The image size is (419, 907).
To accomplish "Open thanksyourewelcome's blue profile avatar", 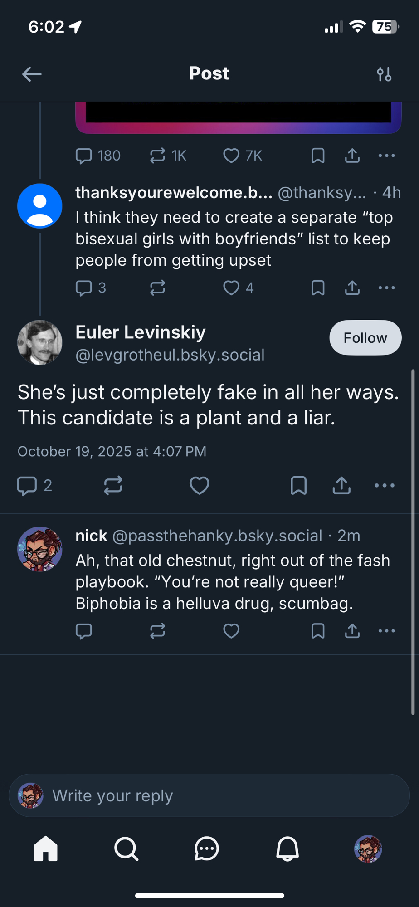I will (40, 206).
